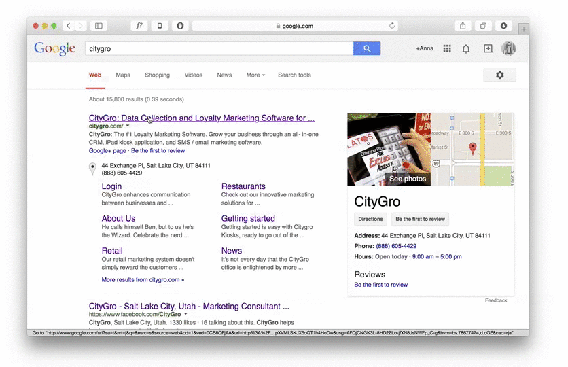Click 'Be the first to review' panel button

point(420,219)
